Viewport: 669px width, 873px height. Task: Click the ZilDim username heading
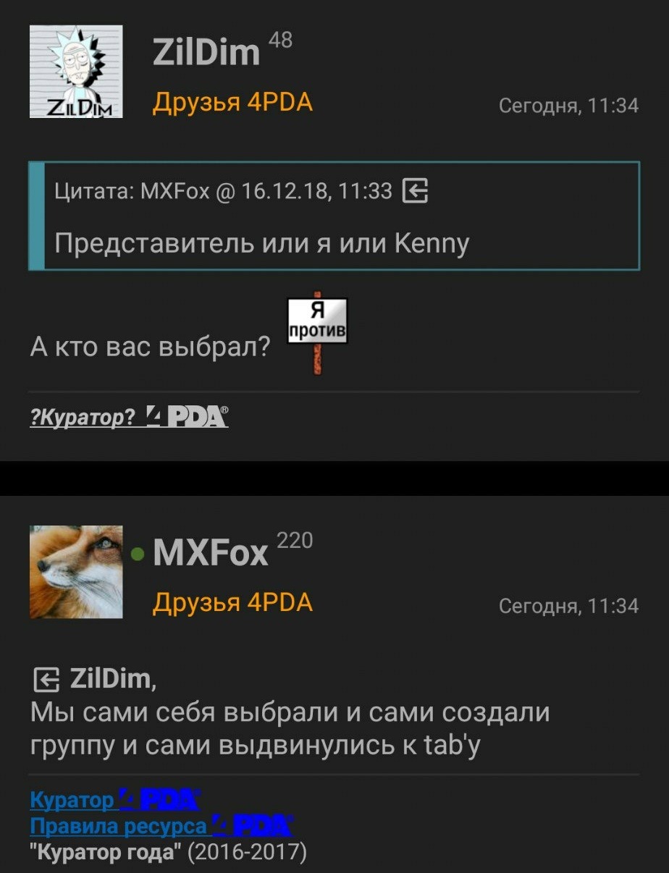[206, 52]
